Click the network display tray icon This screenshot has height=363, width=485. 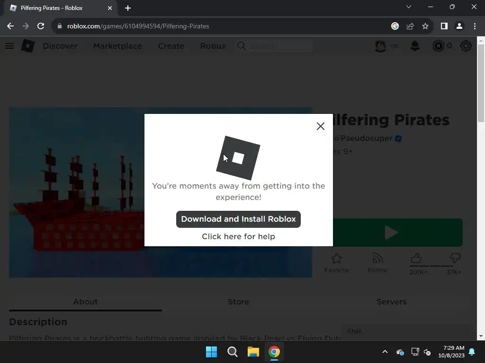point(415,352)
